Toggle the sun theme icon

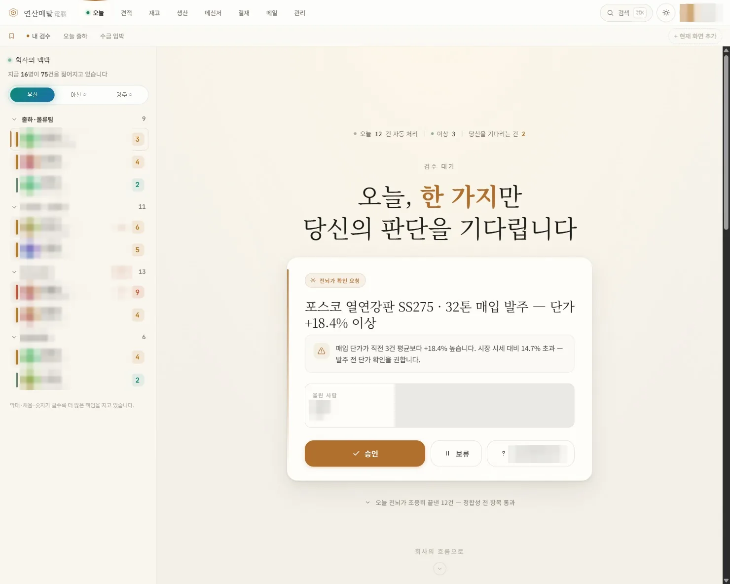coord(666,13)
